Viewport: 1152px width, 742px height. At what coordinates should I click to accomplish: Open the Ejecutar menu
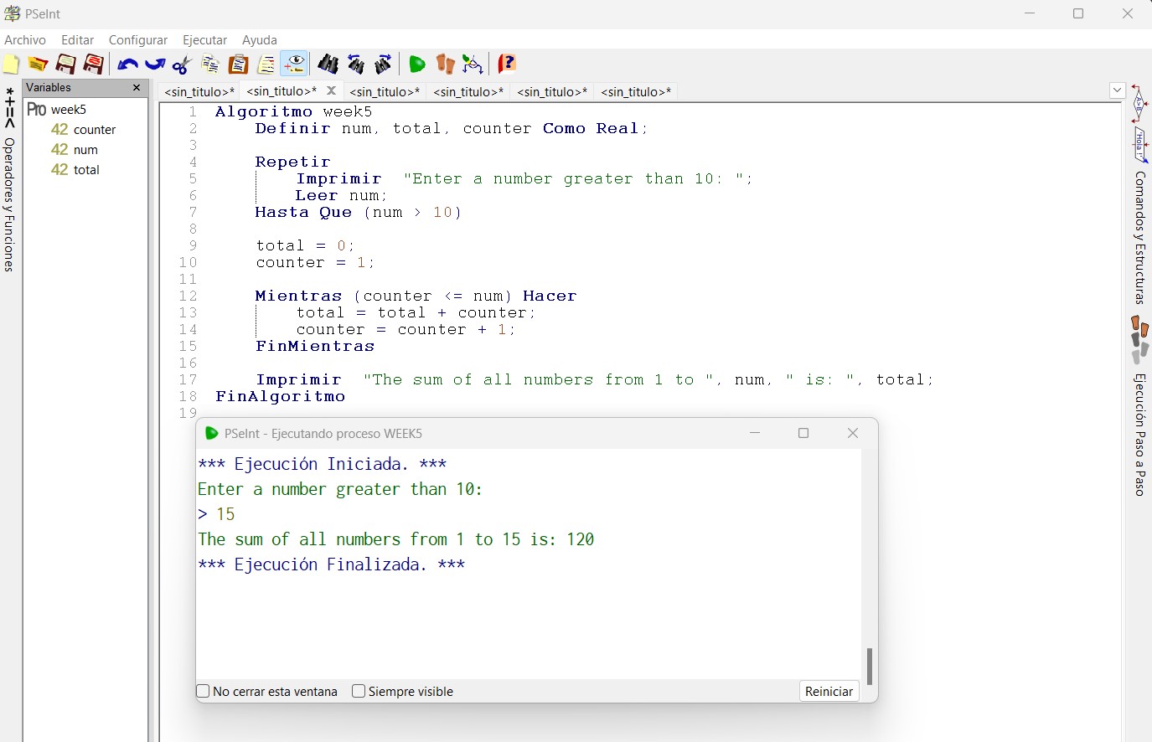pos(205,40)
